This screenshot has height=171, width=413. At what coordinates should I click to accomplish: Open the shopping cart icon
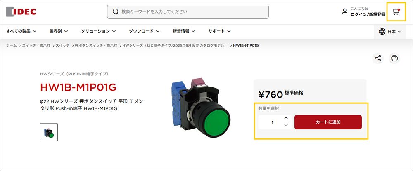click(396, 12)
